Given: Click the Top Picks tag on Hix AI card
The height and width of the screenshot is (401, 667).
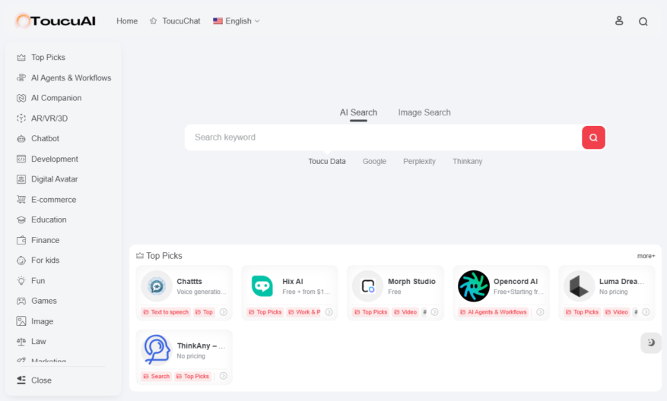Looking at the screenshot, I should pos(265,312).
